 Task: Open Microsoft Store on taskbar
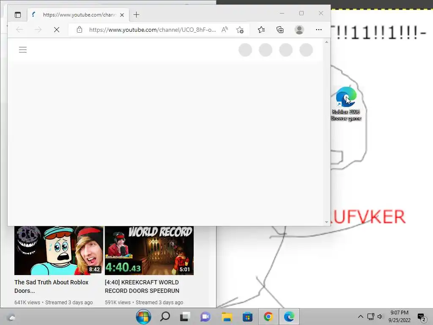(247, 317)
